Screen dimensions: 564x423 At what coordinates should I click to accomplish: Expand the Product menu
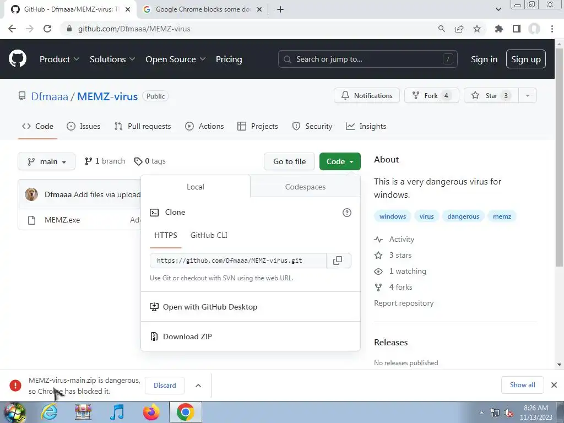59,59
